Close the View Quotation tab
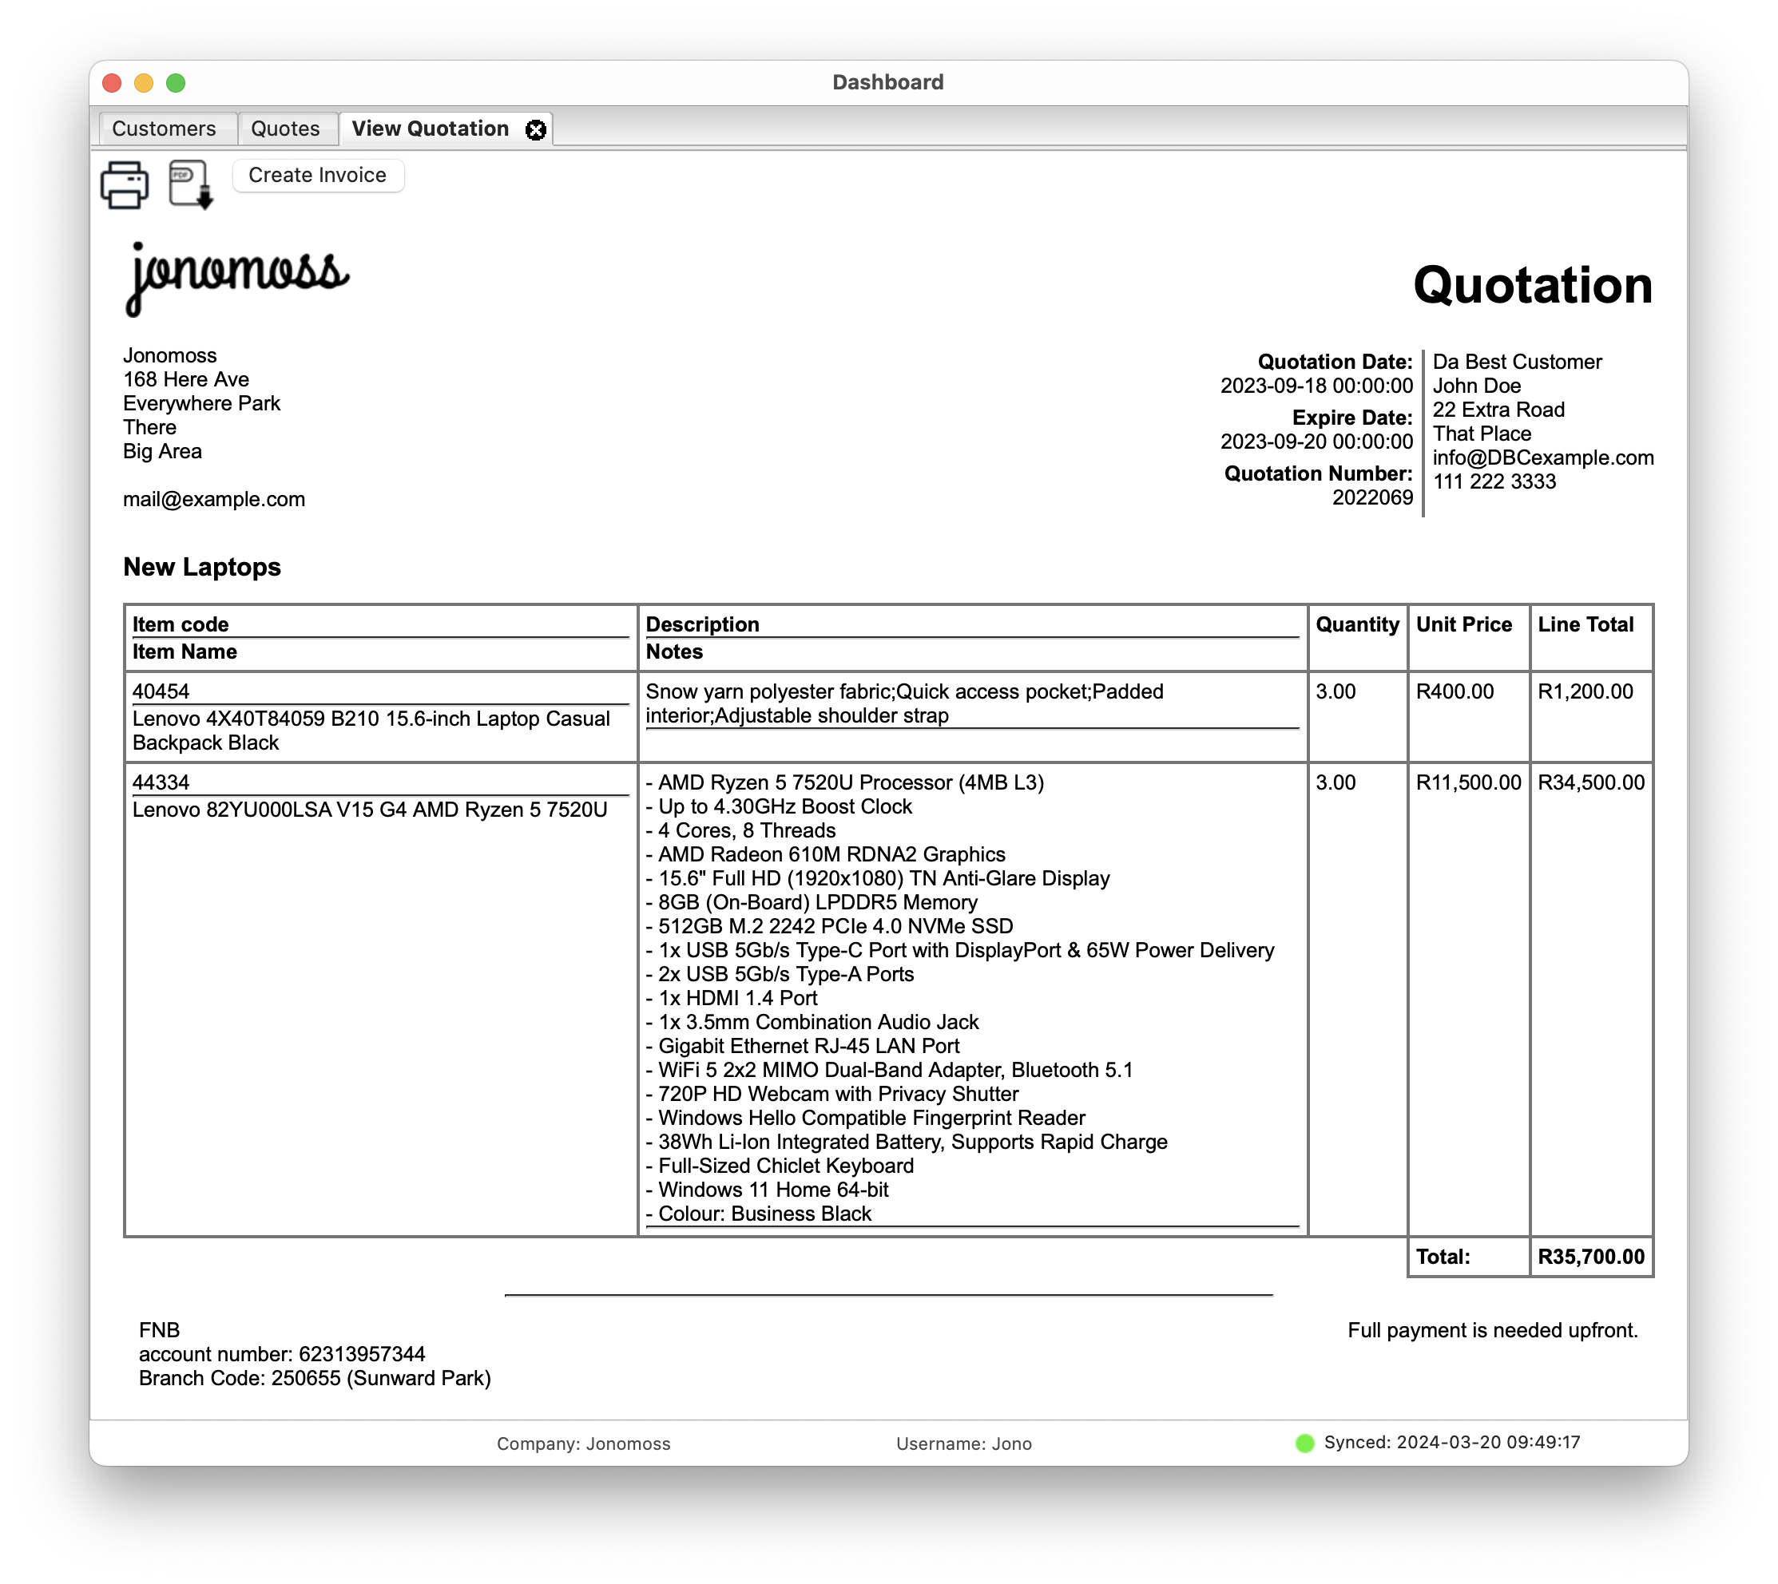1778x1584 pixels. click(x=535, y=129)
